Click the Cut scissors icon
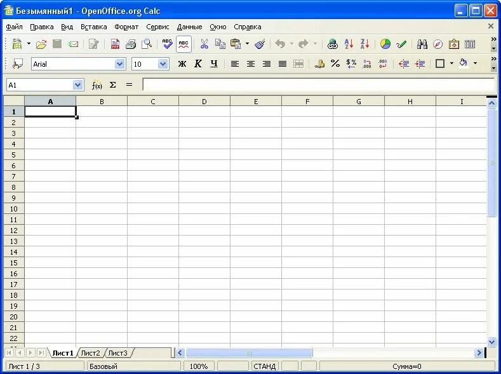Screen dimensions: 501x374 click(x=204, y=44)
